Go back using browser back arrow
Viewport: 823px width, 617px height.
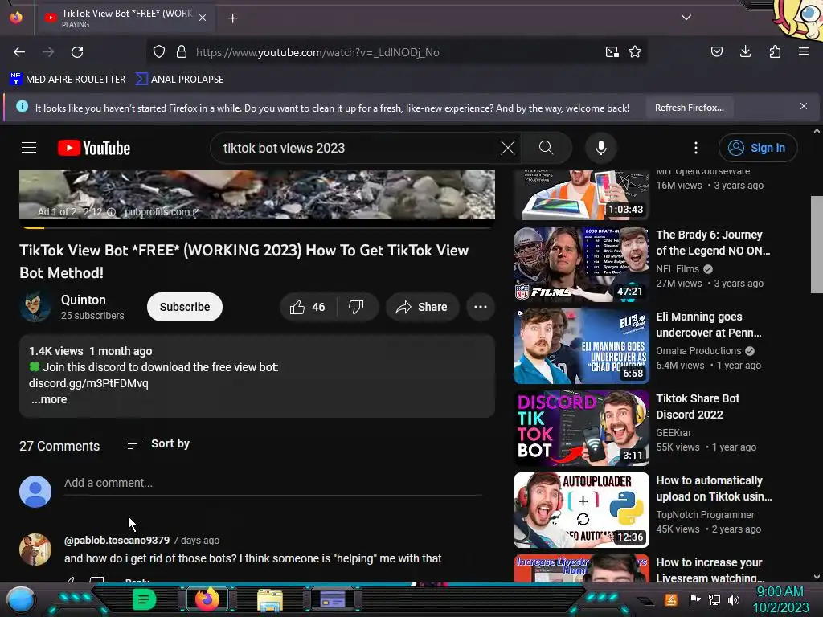[x=19, y=52]
